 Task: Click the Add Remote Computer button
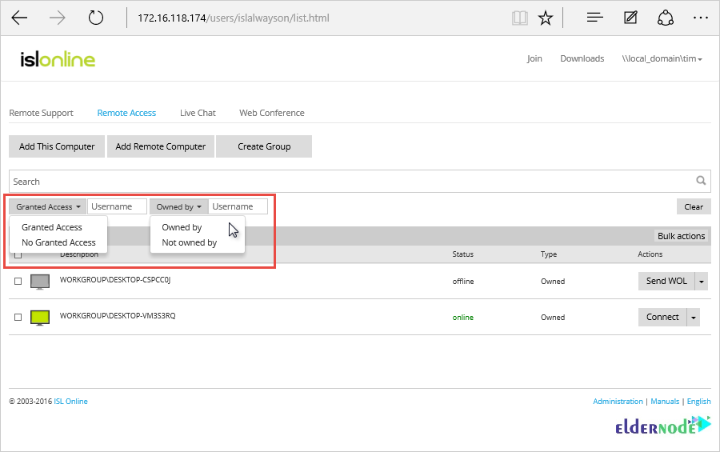pos(161,146)
